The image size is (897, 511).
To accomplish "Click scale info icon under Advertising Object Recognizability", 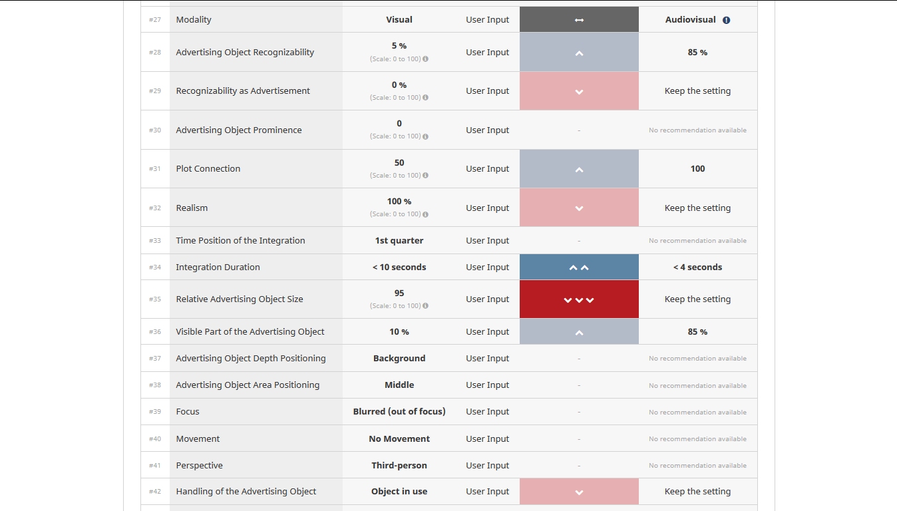I will coord(426,59).
